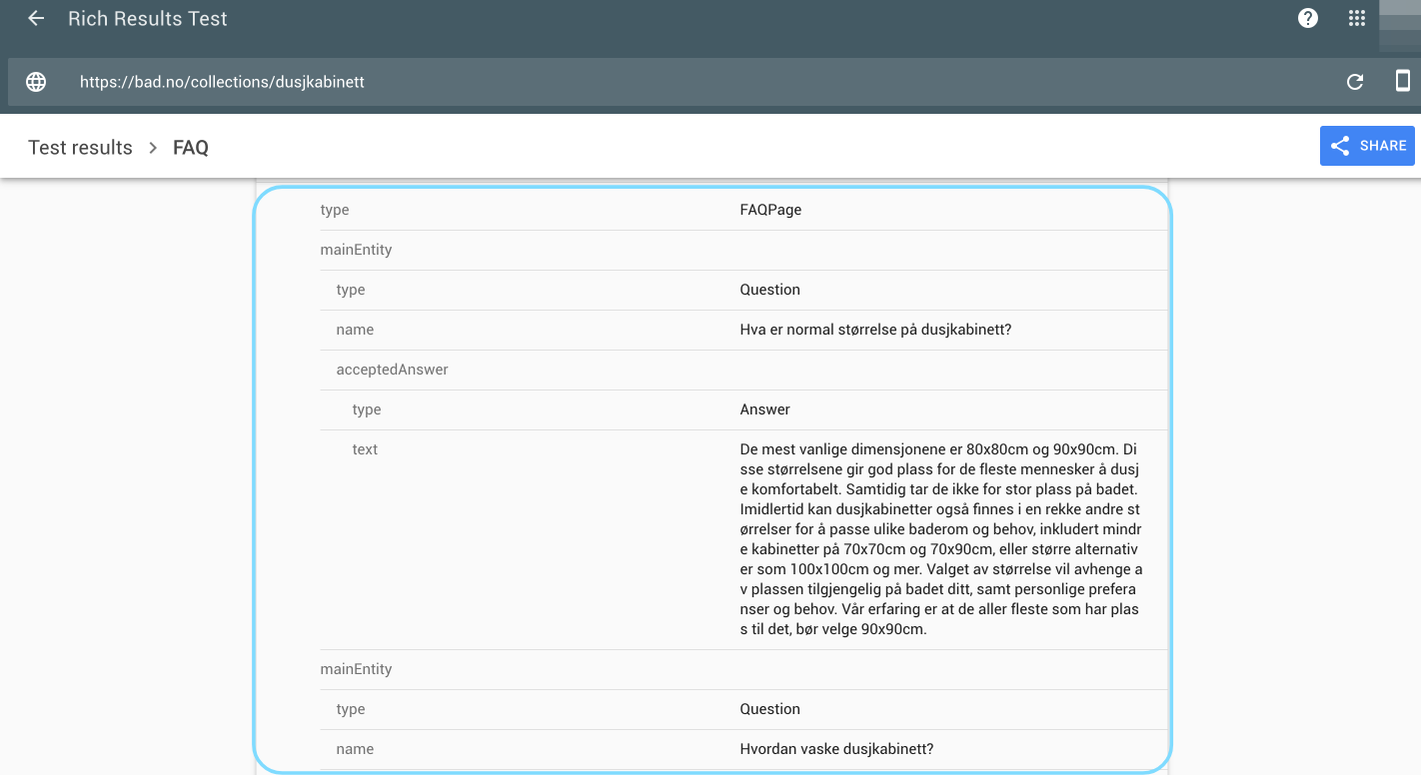Image resolution: width=1421 pixels, height=775 pixels.
Task: Select question 'Hvordan vaske dusjkabinett?'
Action: click(x=837, y=748)
